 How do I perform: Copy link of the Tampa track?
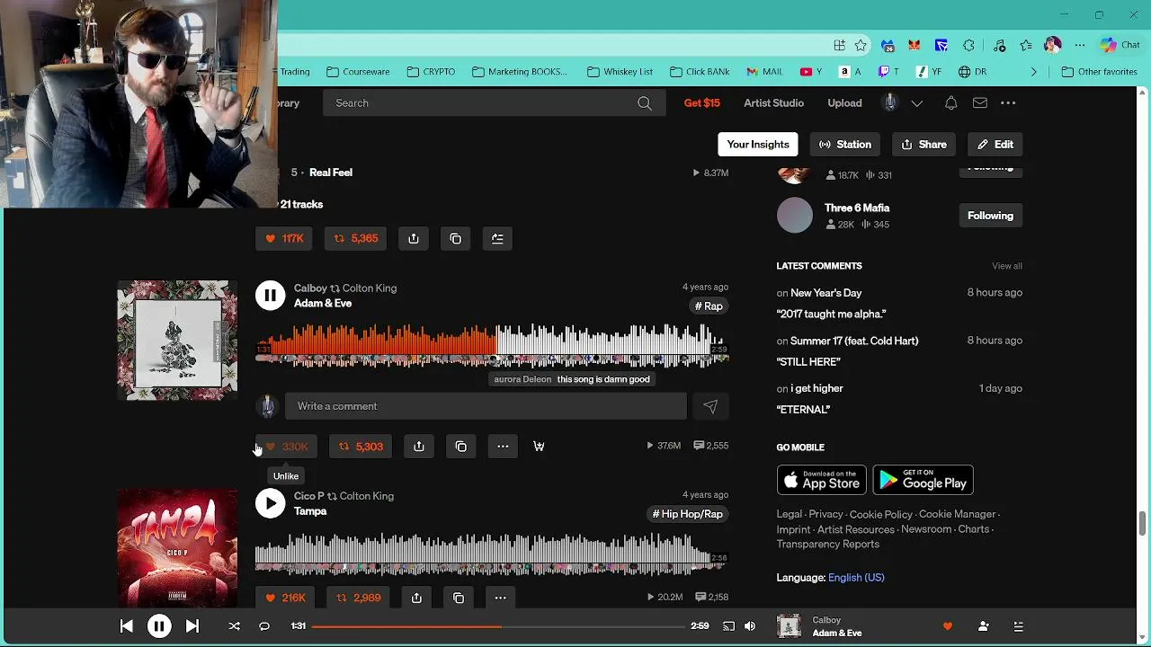coord(459,598)
